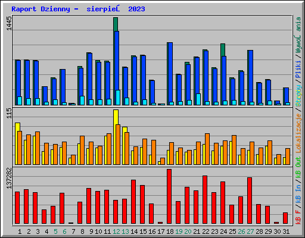Click the orange sites bar for day 22
This screenshot has height=238, width=305.
tap(207, 149)
